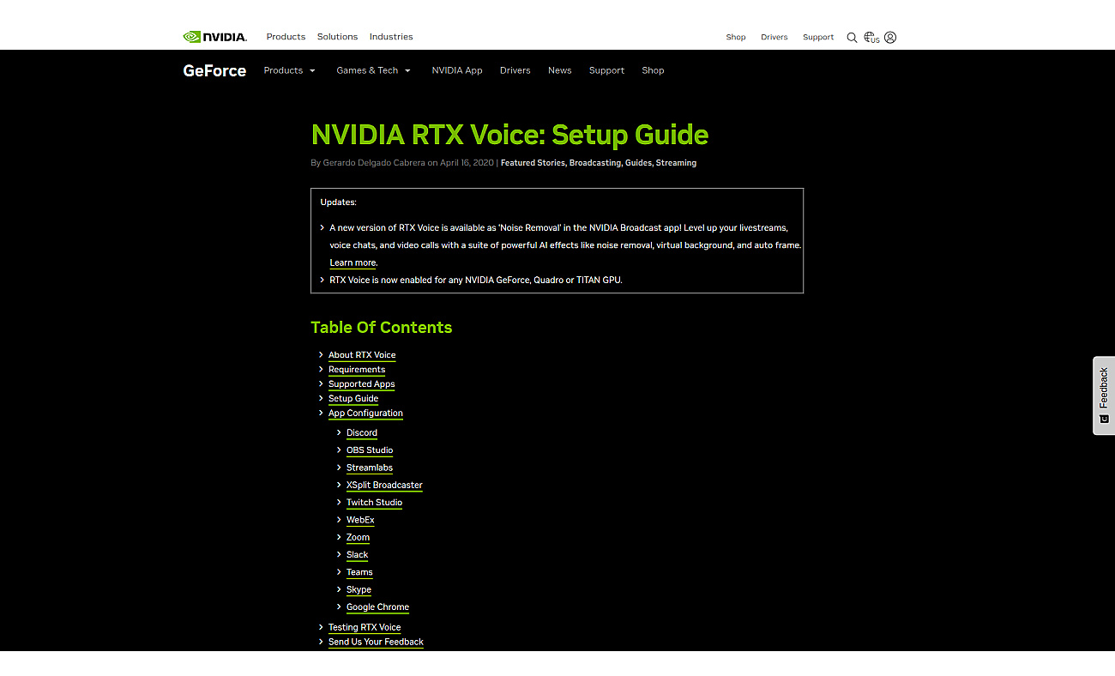
Task: Open the Industries menu
Action: click(x=391, y=37)
